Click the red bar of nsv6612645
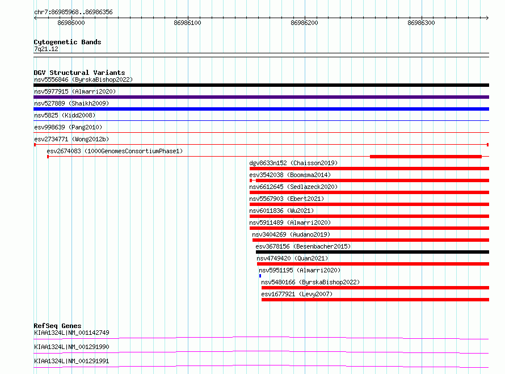The image size is (505, 374). click(369, 192)
